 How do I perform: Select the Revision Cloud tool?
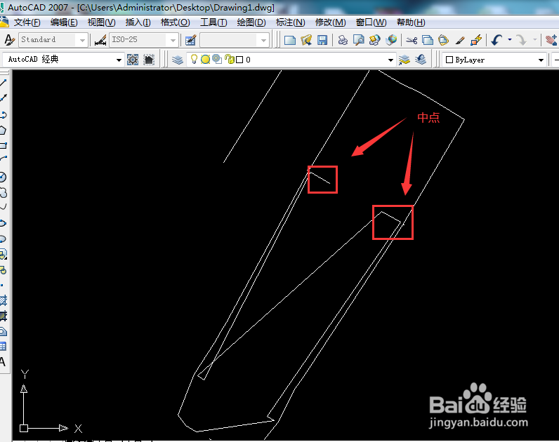point(4,193)
